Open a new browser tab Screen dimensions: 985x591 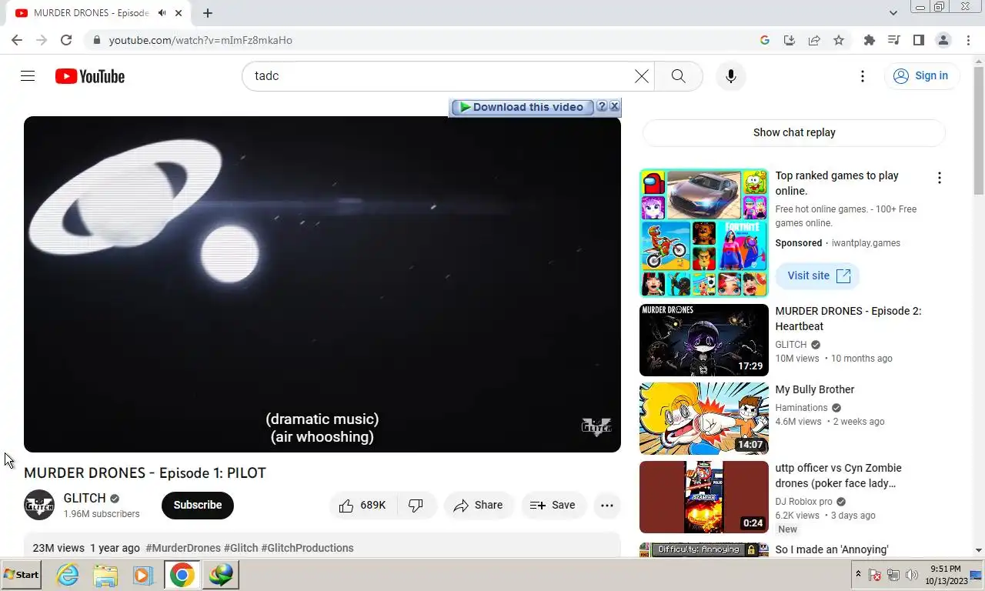coord(208,13)
